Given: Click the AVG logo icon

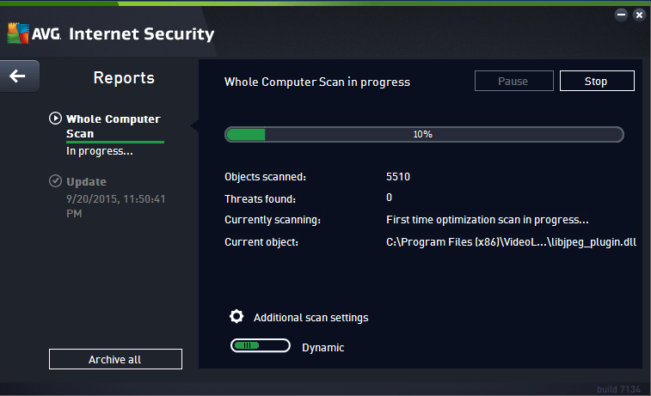Looking at the screenshot, I should point(18,34).
